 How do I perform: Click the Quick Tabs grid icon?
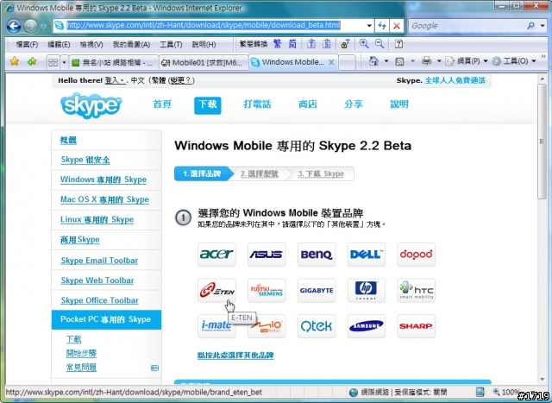53,62
